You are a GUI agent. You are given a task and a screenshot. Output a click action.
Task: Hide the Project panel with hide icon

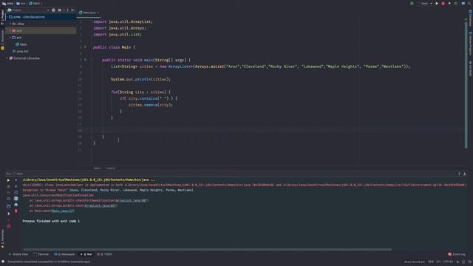tap(72, 10)
